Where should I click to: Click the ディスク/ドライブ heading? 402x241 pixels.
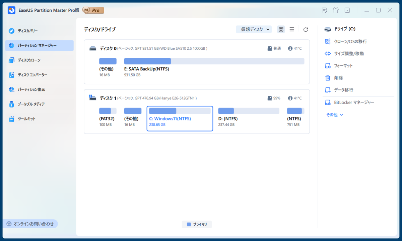[x=99, y=29]
